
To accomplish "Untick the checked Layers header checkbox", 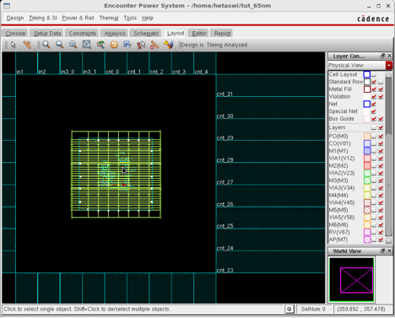I will pyautogui.click(x=381, y=127).
